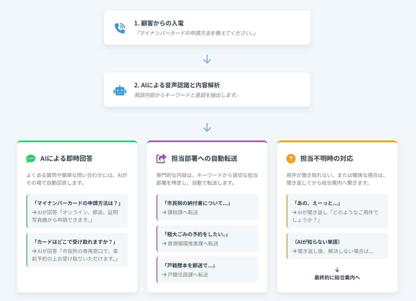
Task: Click the 市民税の納付書について example box
Action: tap(207, 207)
